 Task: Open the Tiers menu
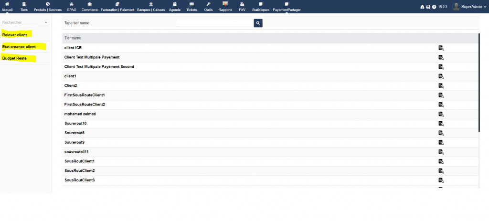click(24, 7)
